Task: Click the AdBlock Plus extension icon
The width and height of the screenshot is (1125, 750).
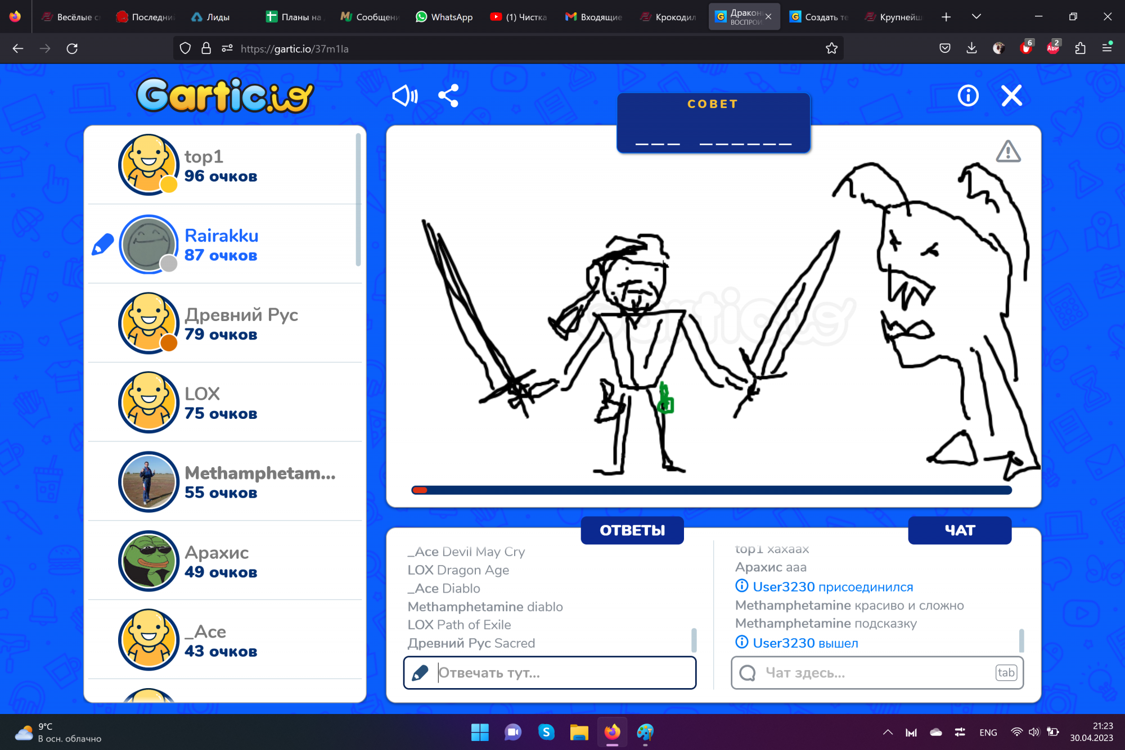Action: (x=1052, y=48)
